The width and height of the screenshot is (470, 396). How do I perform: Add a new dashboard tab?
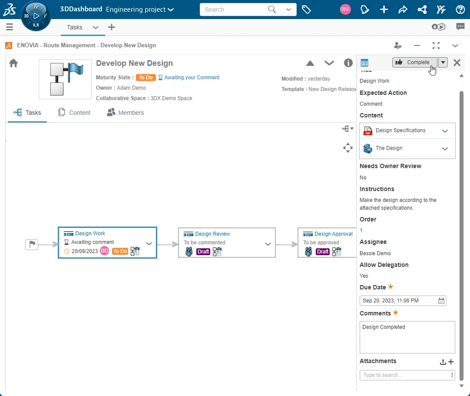112,27
